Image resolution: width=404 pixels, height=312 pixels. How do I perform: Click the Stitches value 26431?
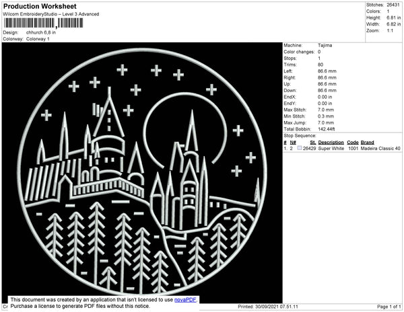(393, 5)
